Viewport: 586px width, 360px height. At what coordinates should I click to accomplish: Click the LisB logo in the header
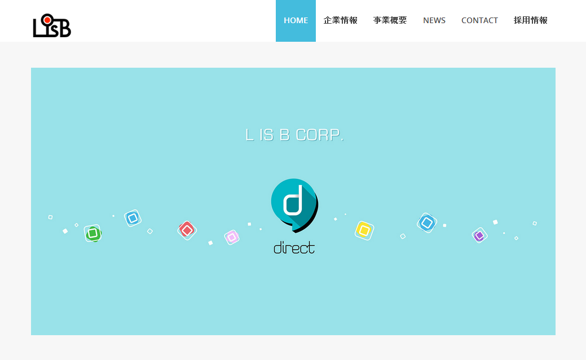52,25
